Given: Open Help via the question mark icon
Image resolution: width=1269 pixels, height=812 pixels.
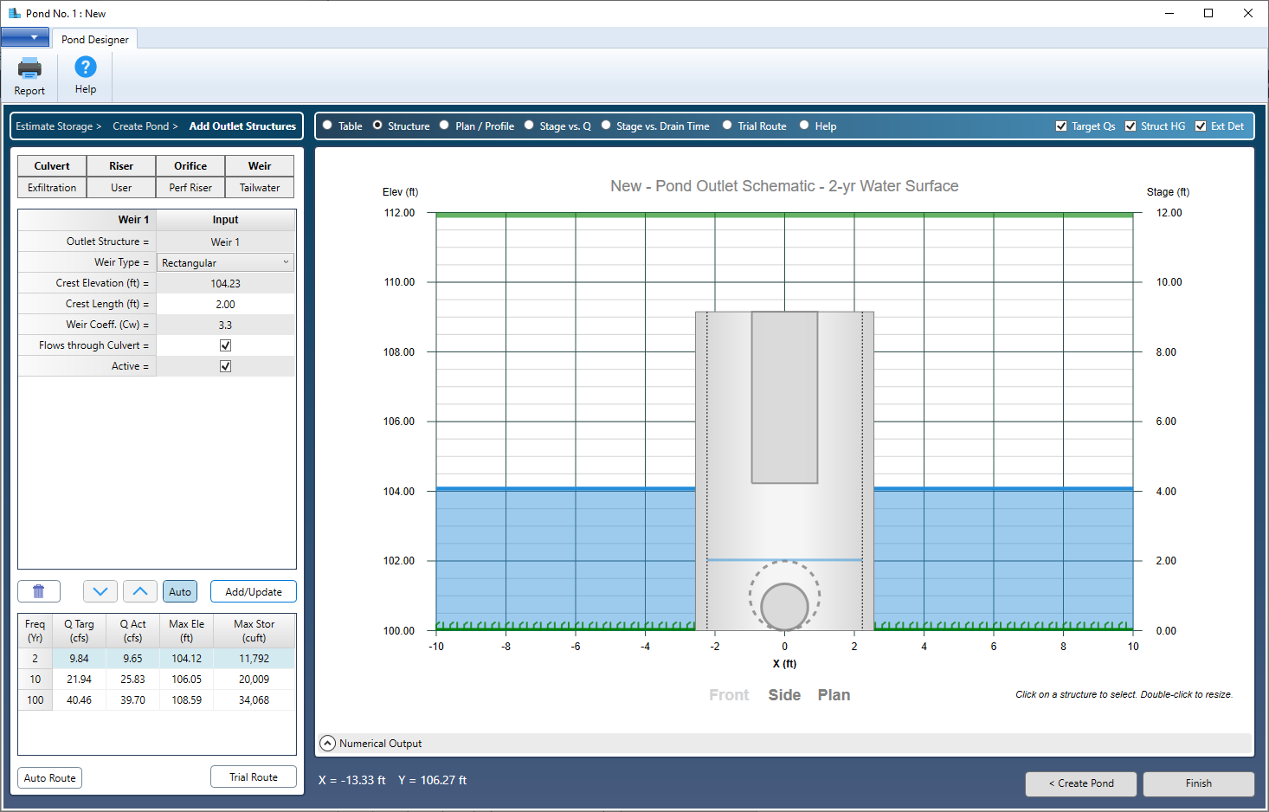Looking at the screenshot, I should pos(85,68).
